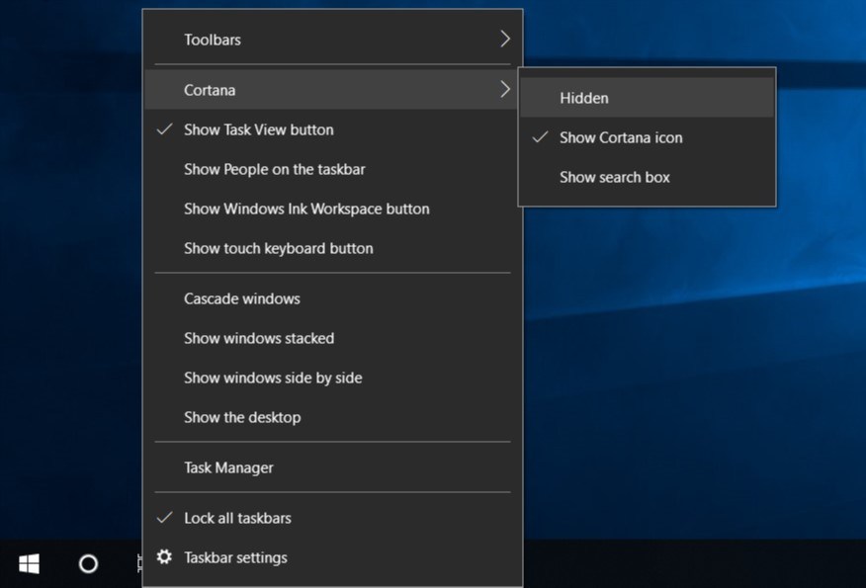866x588 pixels.
Task: Enable Show touch keyboard button
Action: pyautogui.click(x=278, y=248)
